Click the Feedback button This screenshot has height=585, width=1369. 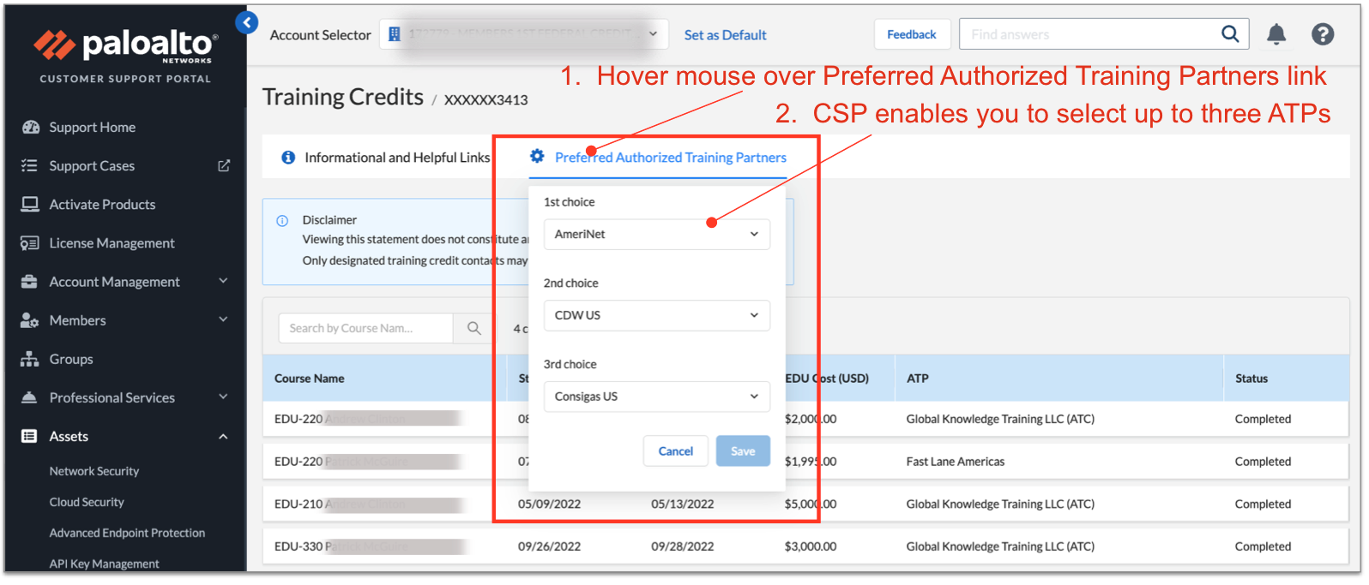coord(912,34)
